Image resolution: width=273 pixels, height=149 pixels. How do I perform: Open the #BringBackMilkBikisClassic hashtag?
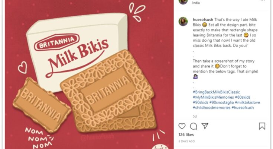tap(216, 92)
